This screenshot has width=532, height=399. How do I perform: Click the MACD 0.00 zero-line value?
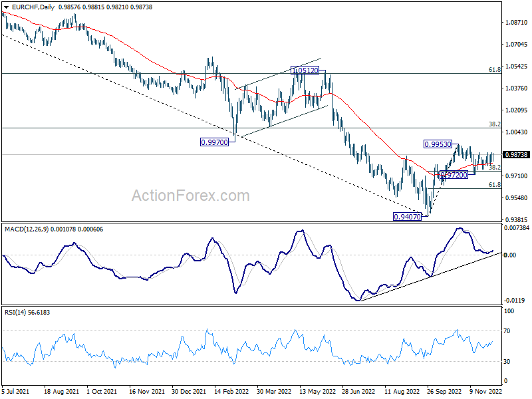(x=510, y=255)
